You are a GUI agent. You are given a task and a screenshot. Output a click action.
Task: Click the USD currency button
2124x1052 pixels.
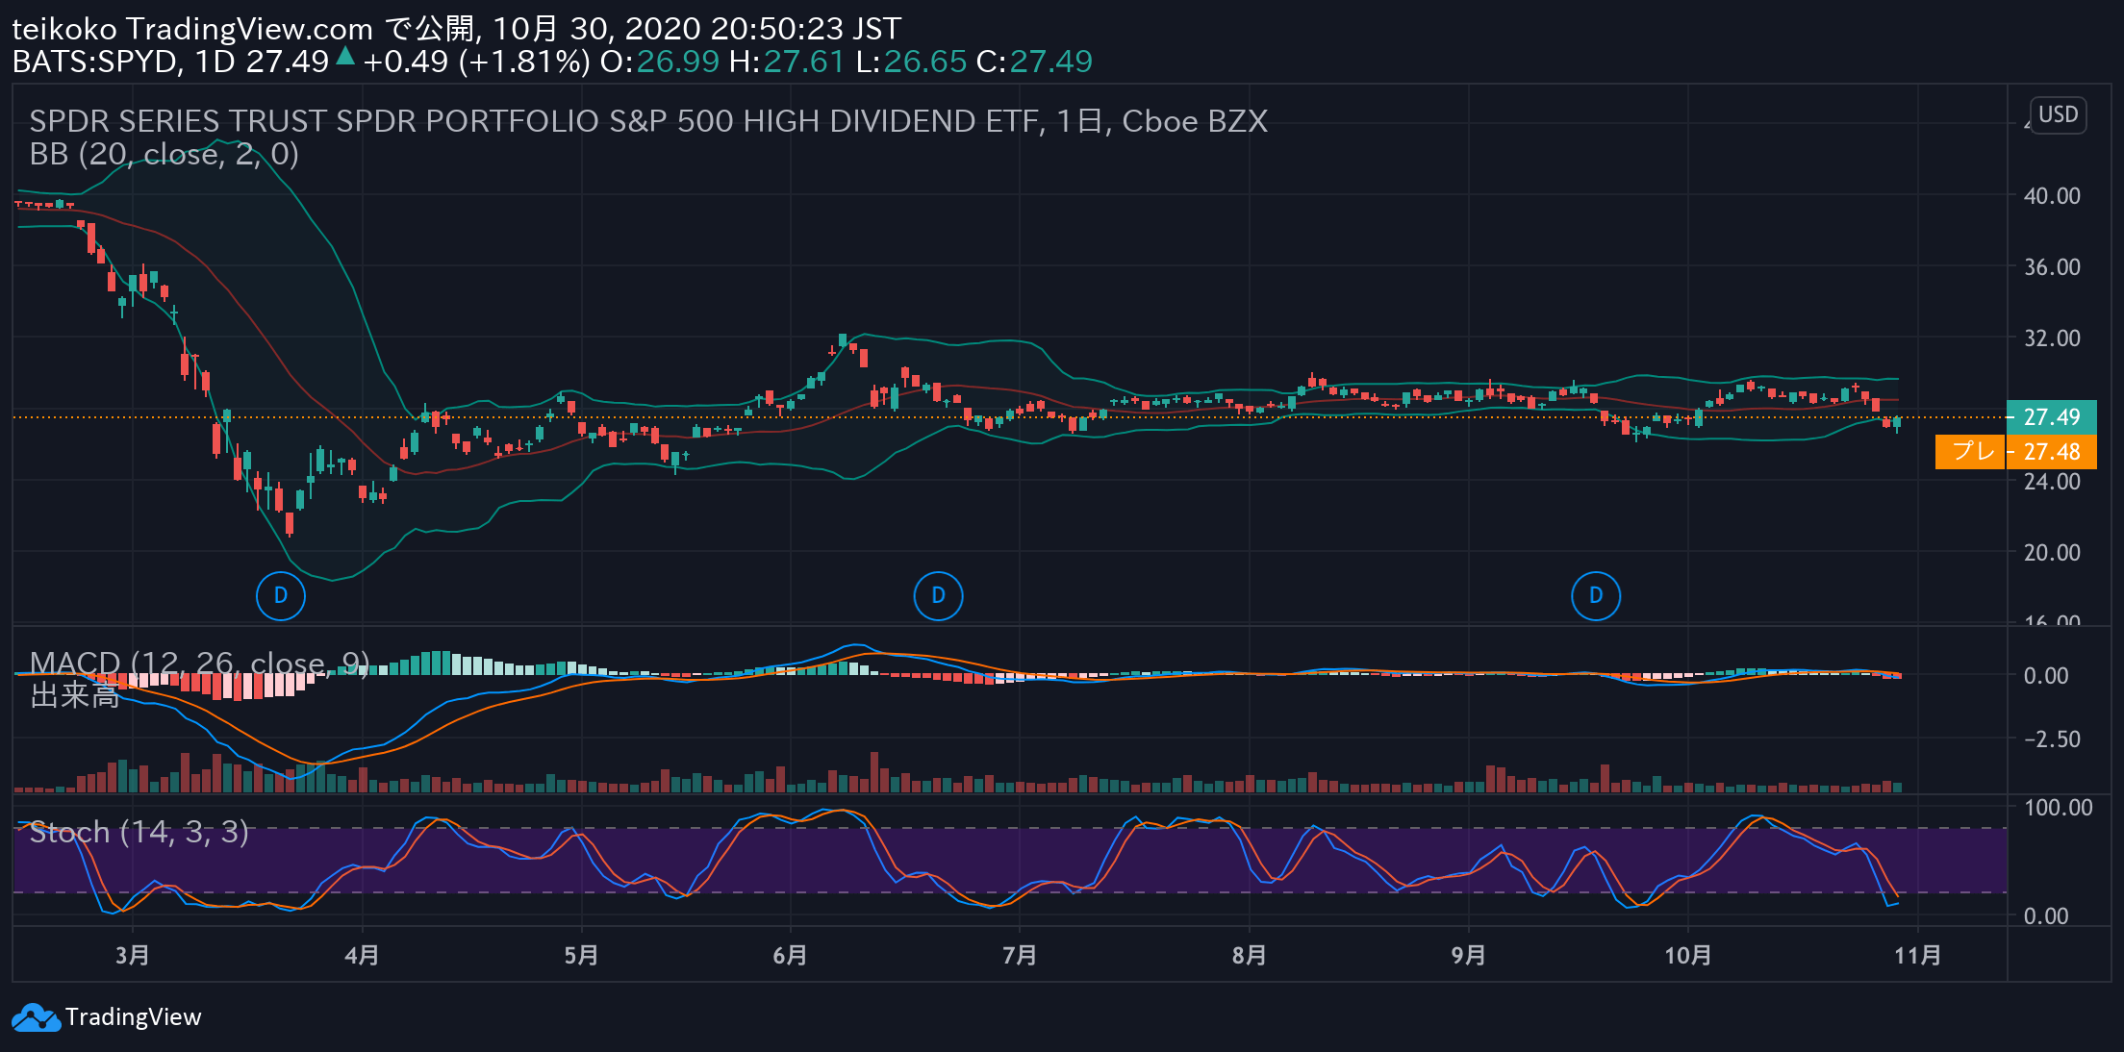[2058, 114]
